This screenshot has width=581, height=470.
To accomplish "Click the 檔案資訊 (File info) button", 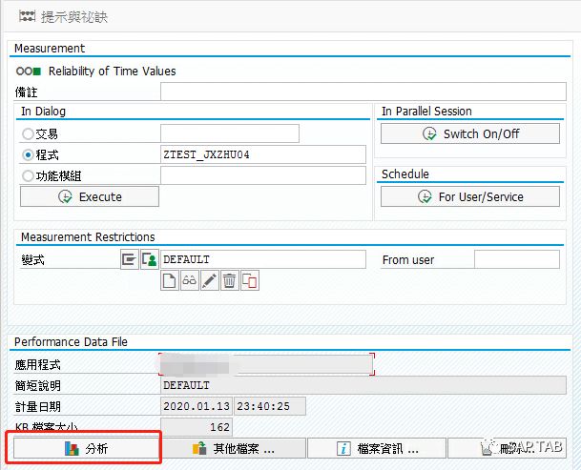I will coord(377,448).
